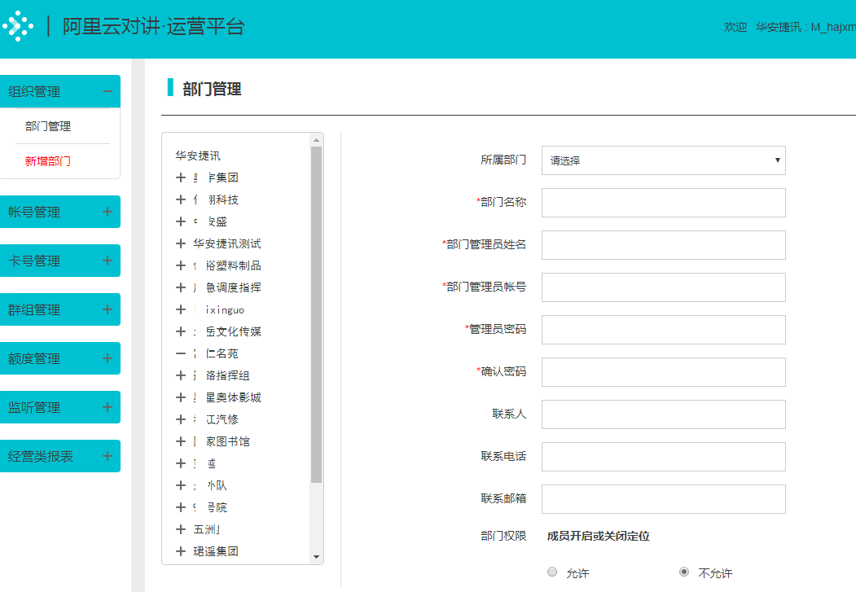
Task: Select the 不允许 radio button
Action: 684,572
